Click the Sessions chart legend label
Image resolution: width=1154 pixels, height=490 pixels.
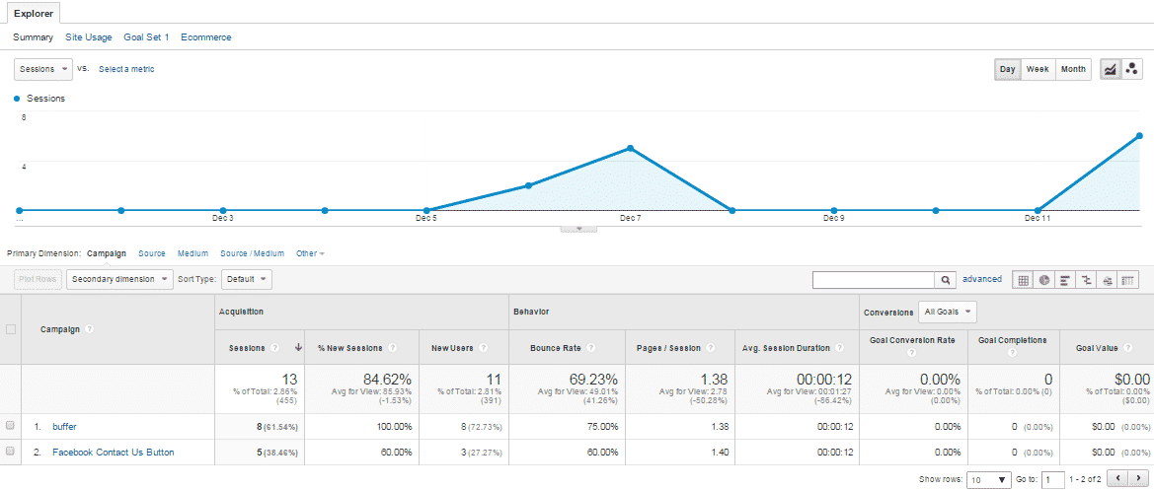click(x=45, y=99)
